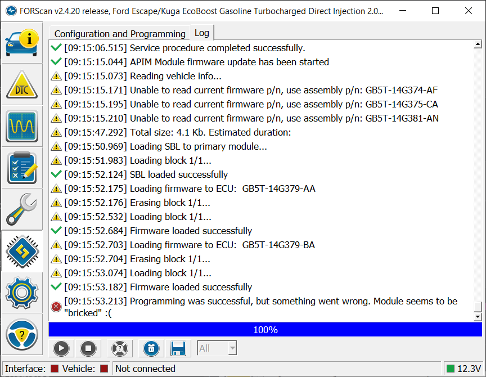Expand the 'All' filter dropdown

tap(232, 348)
